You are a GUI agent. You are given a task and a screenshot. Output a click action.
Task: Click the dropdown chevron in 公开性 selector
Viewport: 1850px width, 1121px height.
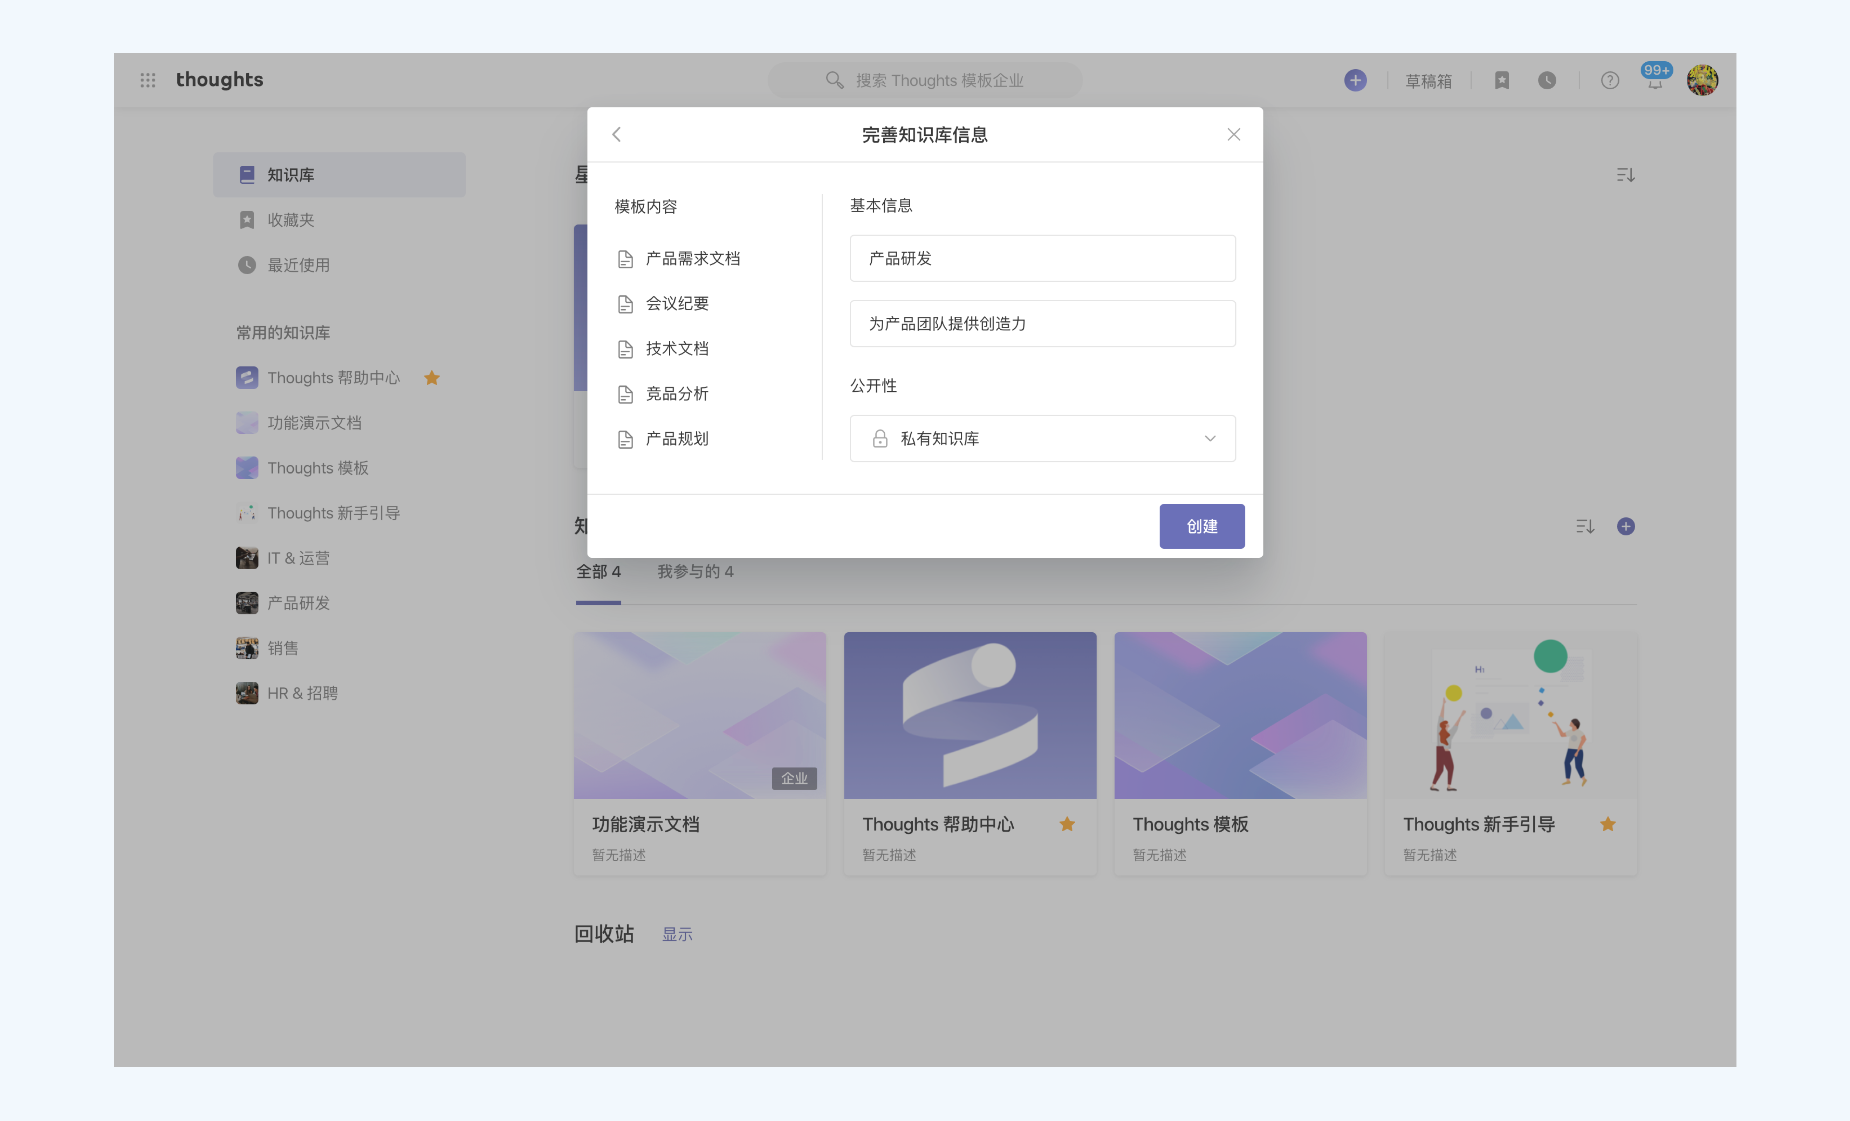pyautogui.click(x=1210, y=439)
